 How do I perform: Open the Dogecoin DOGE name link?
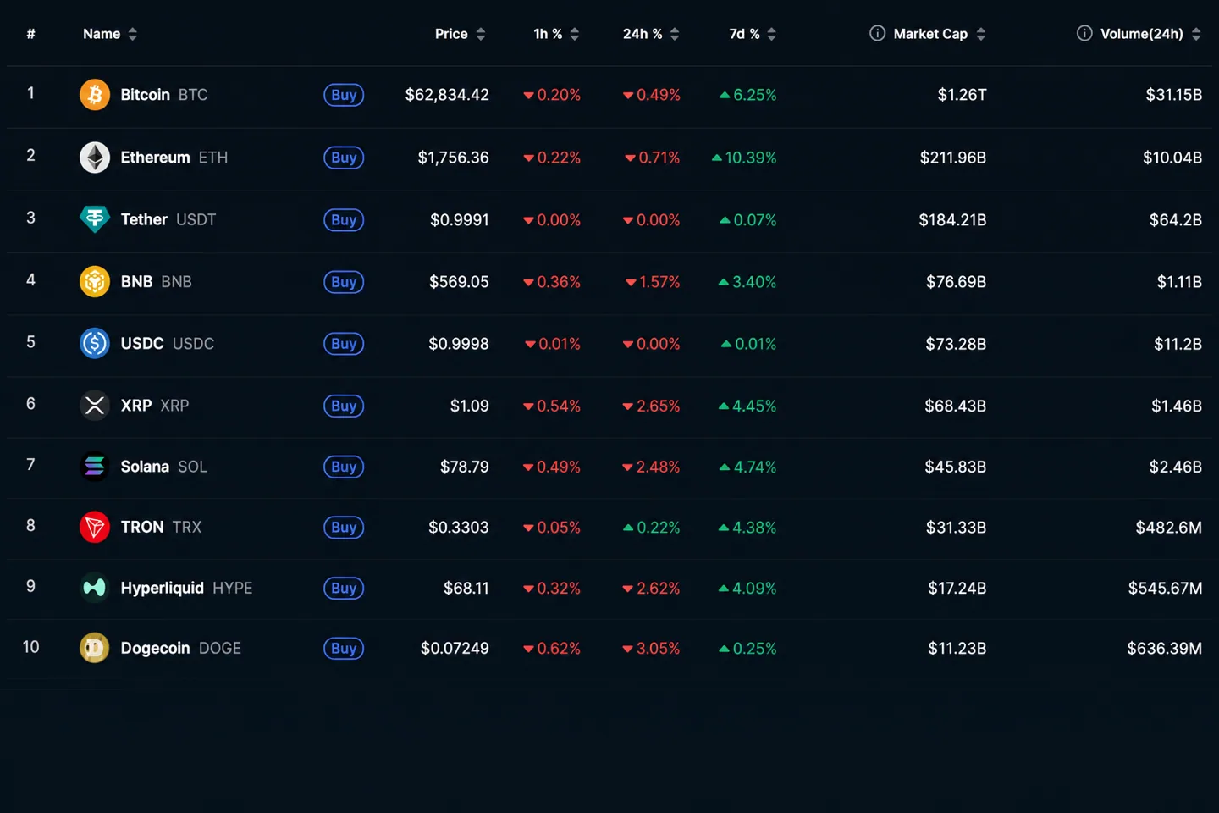coord(181,648)
